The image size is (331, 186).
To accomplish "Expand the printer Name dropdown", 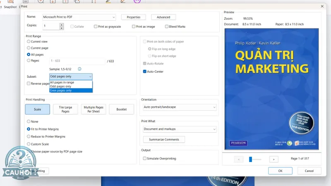I will [x=79, y=17].
